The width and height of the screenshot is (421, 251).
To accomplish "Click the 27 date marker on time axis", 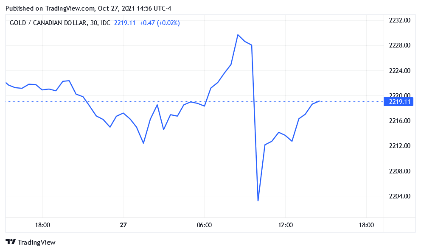I will click(123, 225).
